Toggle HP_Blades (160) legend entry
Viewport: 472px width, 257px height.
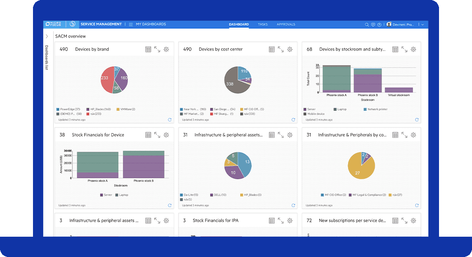(x=99, y=109)
